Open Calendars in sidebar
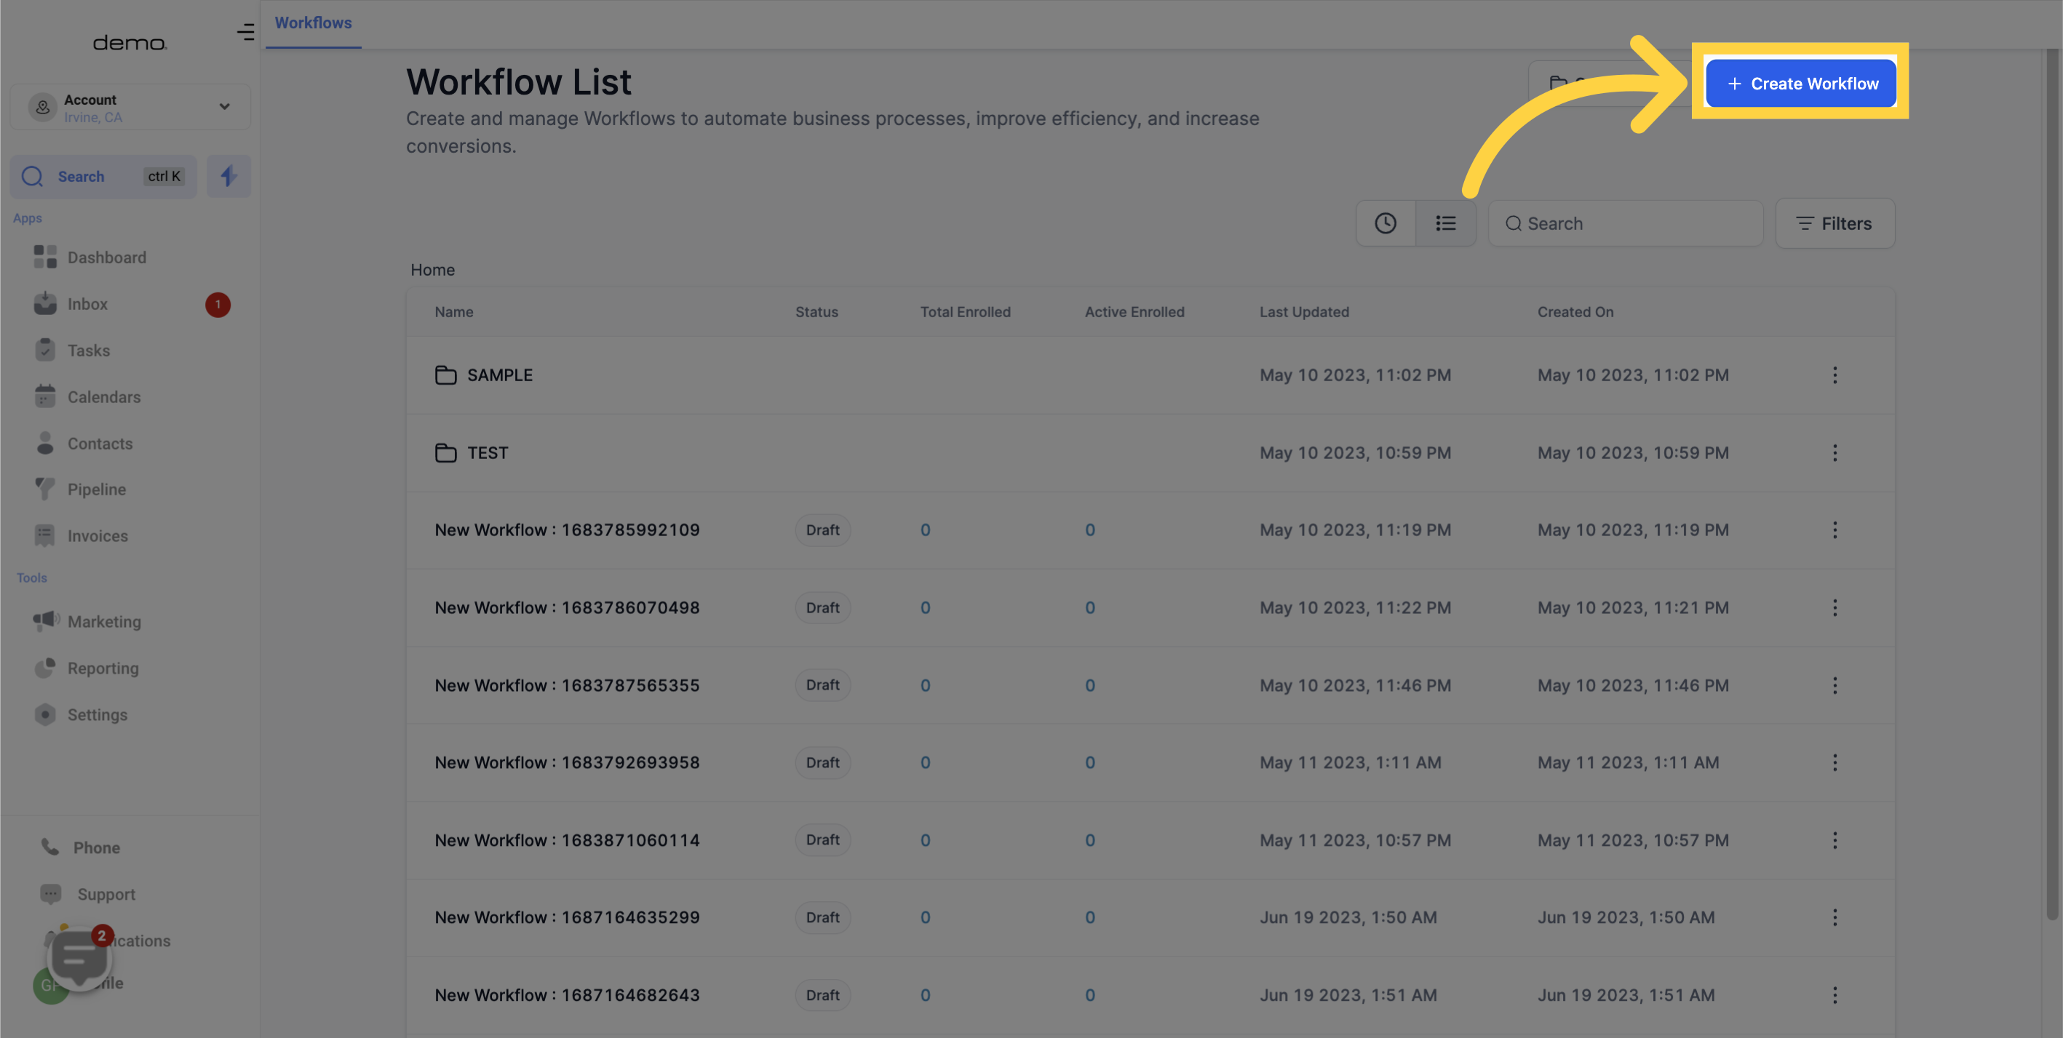 pos(87,397)
